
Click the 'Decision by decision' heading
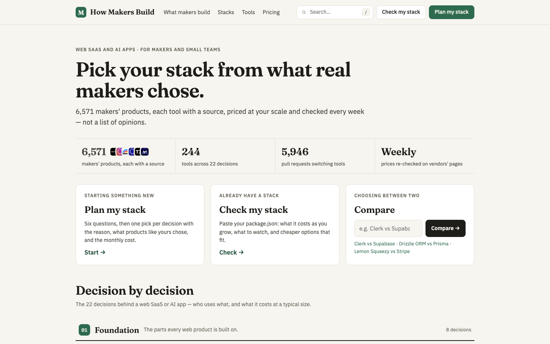pyautogui.click(x=135, y=290)
